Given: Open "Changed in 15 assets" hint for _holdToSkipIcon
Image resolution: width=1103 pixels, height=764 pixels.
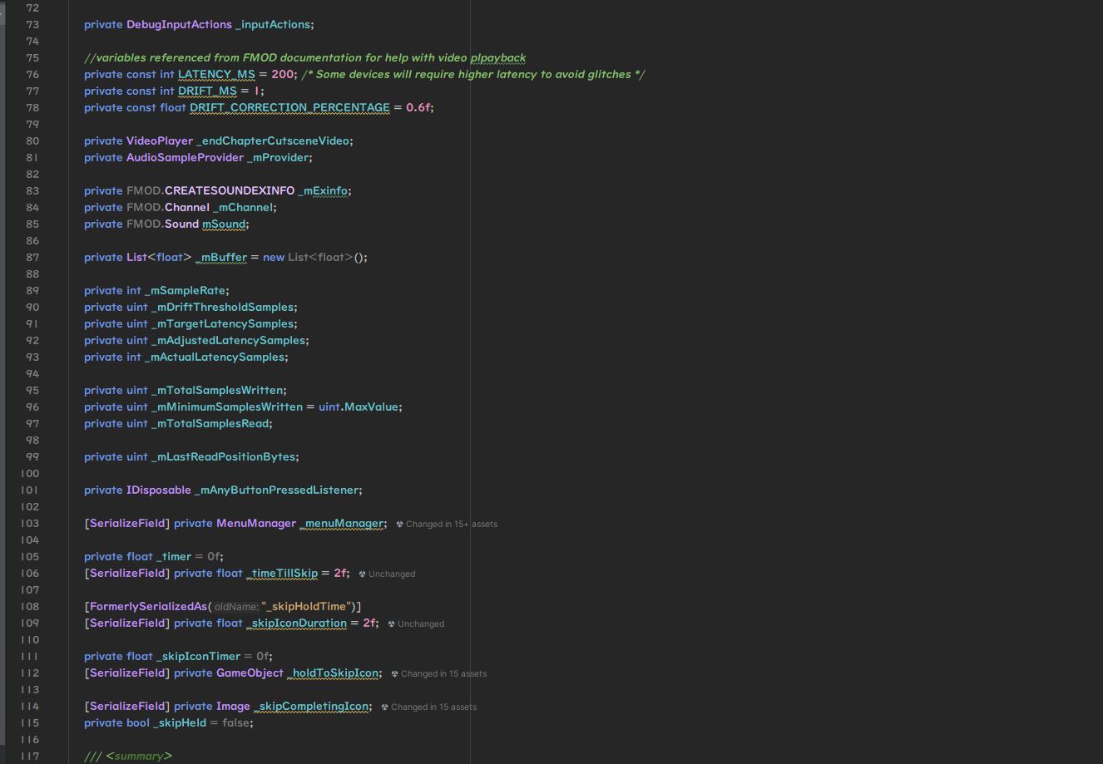Looking at the screenshot, I should point(443,674).
